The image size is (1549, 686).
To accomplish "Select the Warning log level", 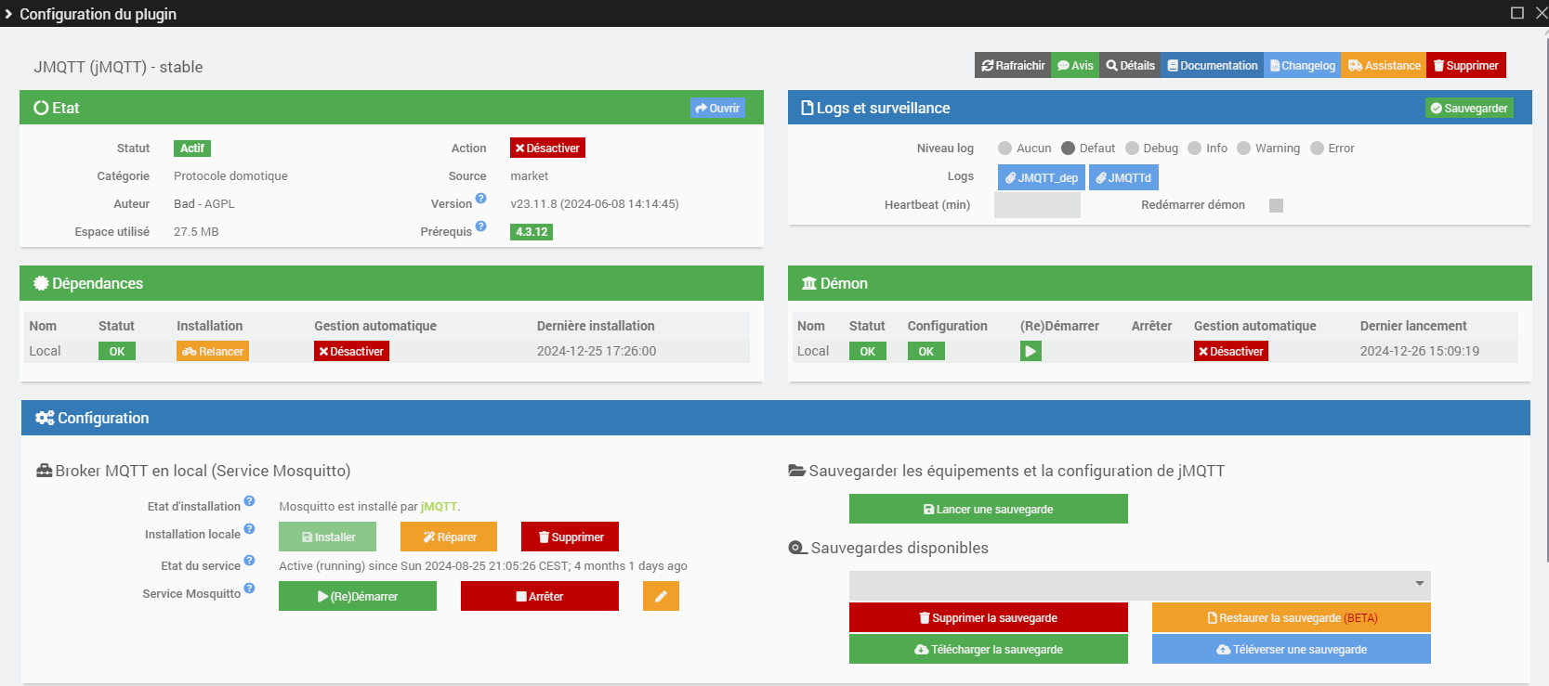I will (1243, 148).
